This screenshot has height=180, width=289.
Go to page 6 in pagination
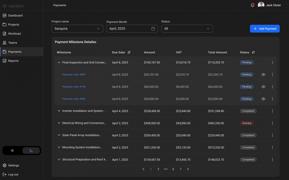tap(173, 169)
